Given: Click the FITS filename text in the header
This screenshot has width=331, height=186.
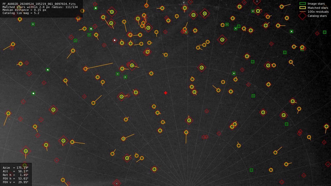Looking at the screenshot, I should click(39, 4).
